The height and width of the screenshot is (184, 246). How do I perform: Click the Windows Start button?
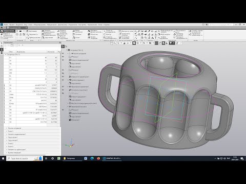click(3, 158)
